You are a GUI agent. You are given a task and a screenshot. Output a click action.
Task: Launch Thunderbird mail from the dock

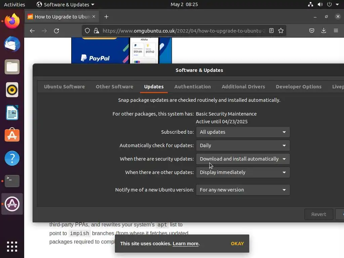tap(12, 44)
